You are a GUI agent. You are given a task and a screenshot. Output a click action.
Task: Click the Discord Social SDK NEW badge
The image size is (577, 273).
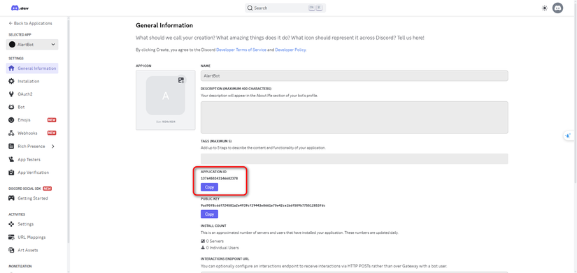[47, 189]
